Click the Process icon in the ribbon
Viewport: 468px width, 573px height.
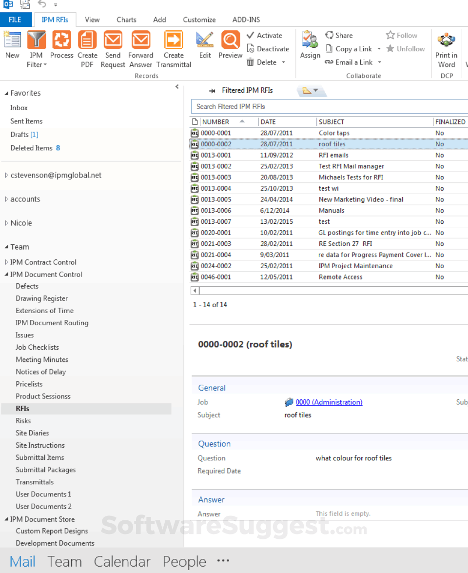point(61,40)
